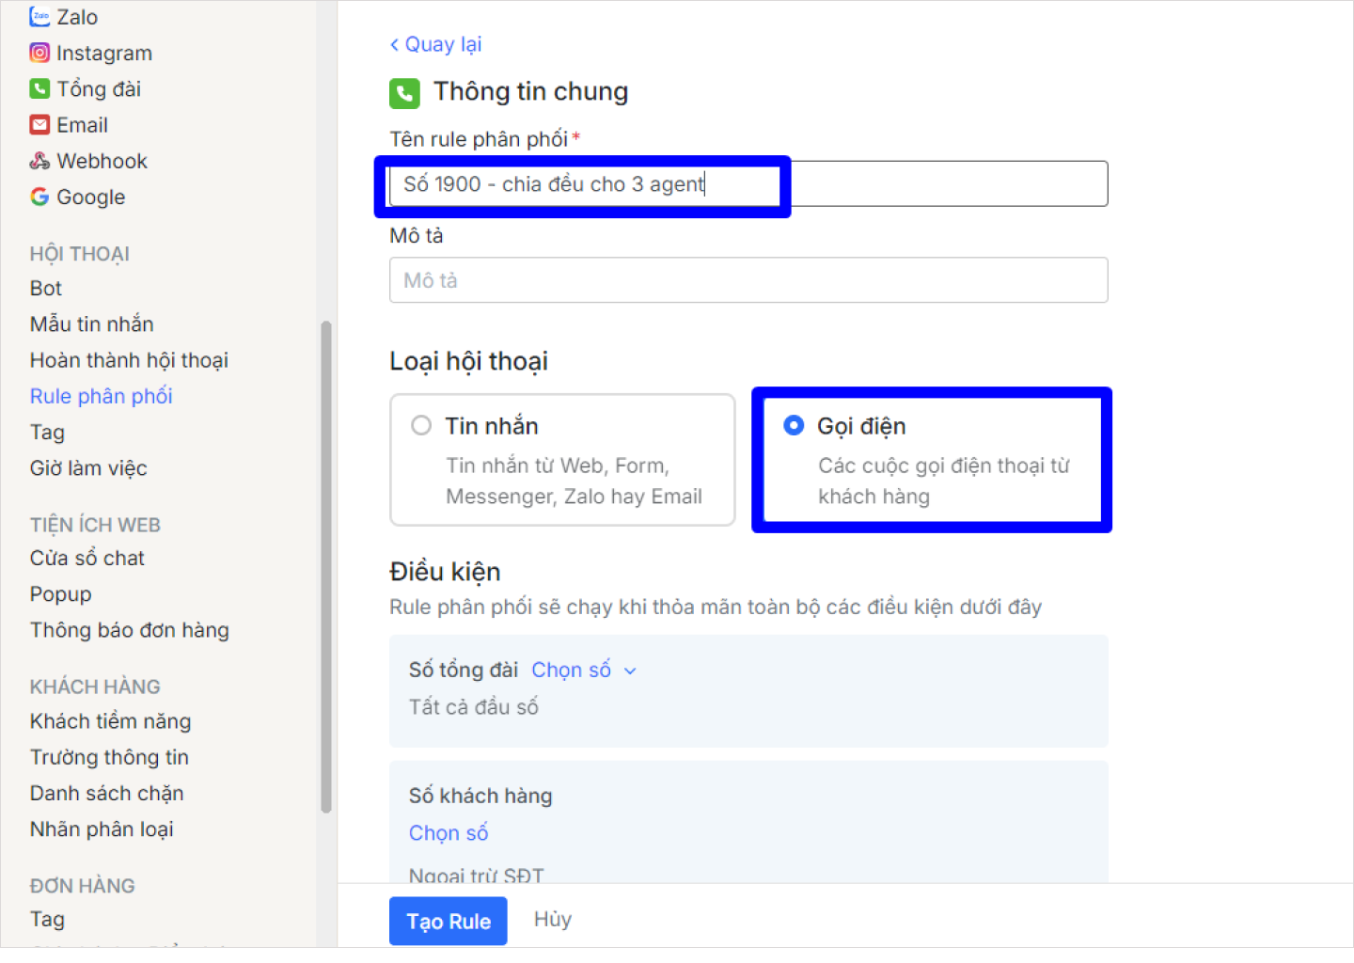Screen dimensions: 1354x963
Task: Click the back chevron beside Quay lại
Action: 395,44
